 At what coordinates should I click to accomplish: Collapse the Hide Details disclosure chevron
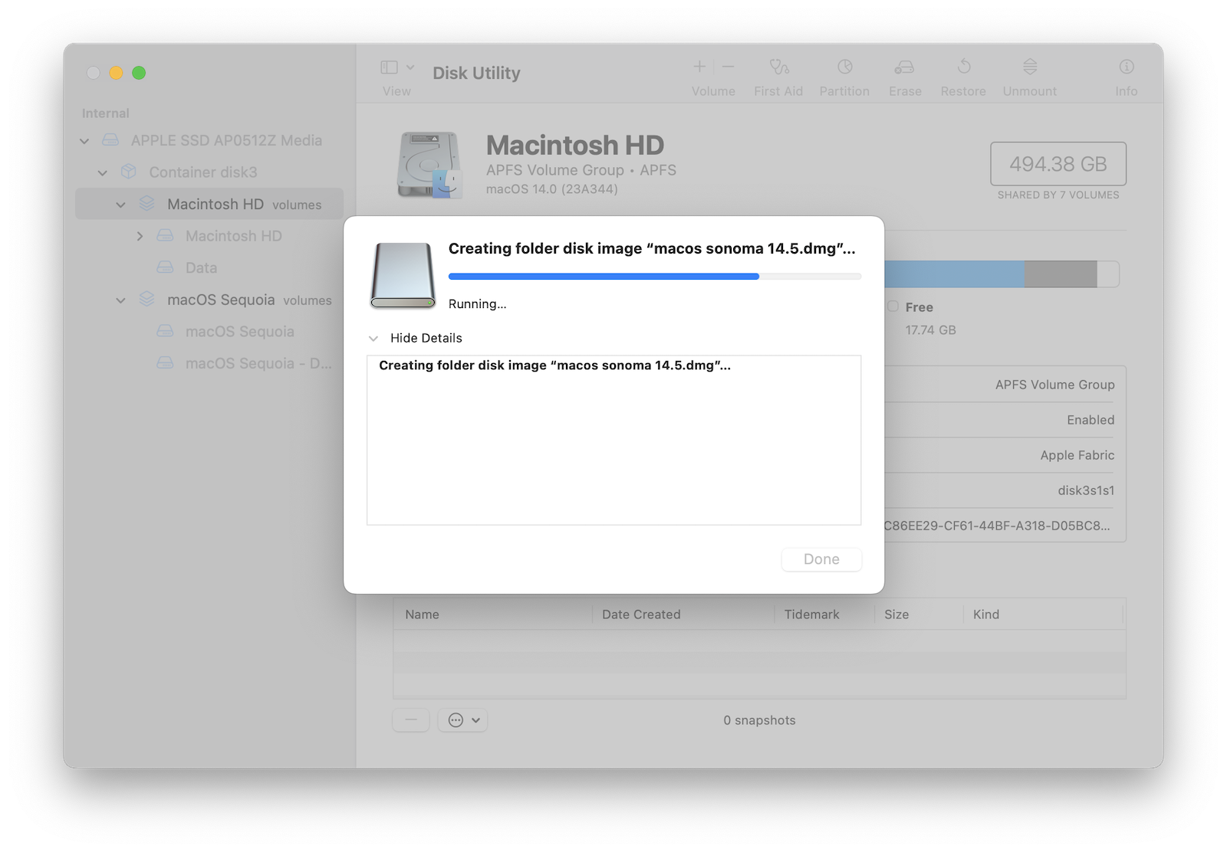coord(373,339)
